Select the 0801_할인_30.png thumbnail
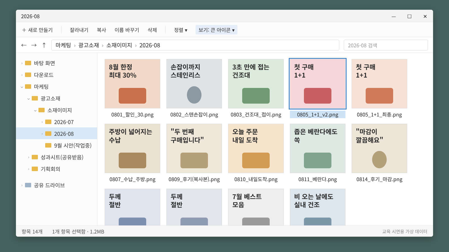Image resolution: width=449 pixels, height=252 pixels. pyautogui.click(x=132, y=84)
